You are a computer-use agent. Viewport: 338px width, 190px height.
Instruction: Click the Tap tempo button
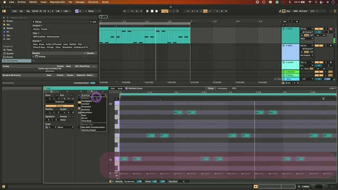tap(28, 11)
